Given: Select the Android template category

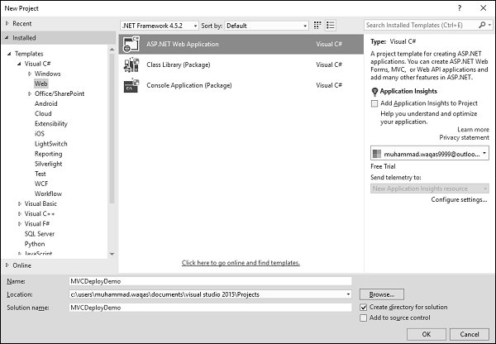Looking at the screenshot, I should coord(45,103).
